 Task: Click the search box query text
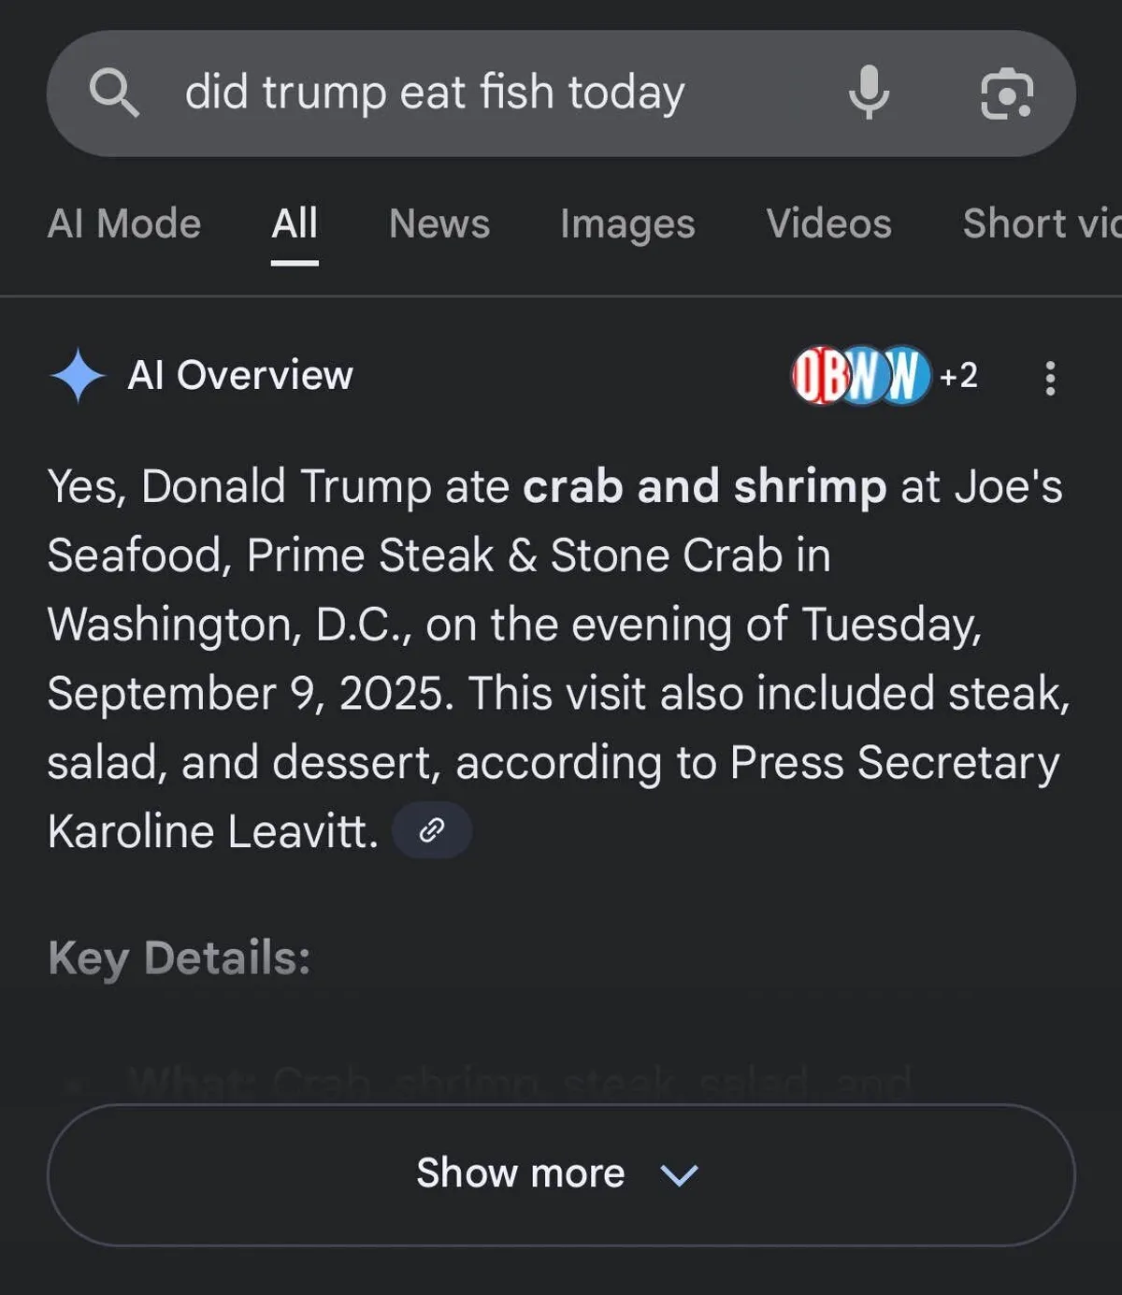tap(435, 94)
